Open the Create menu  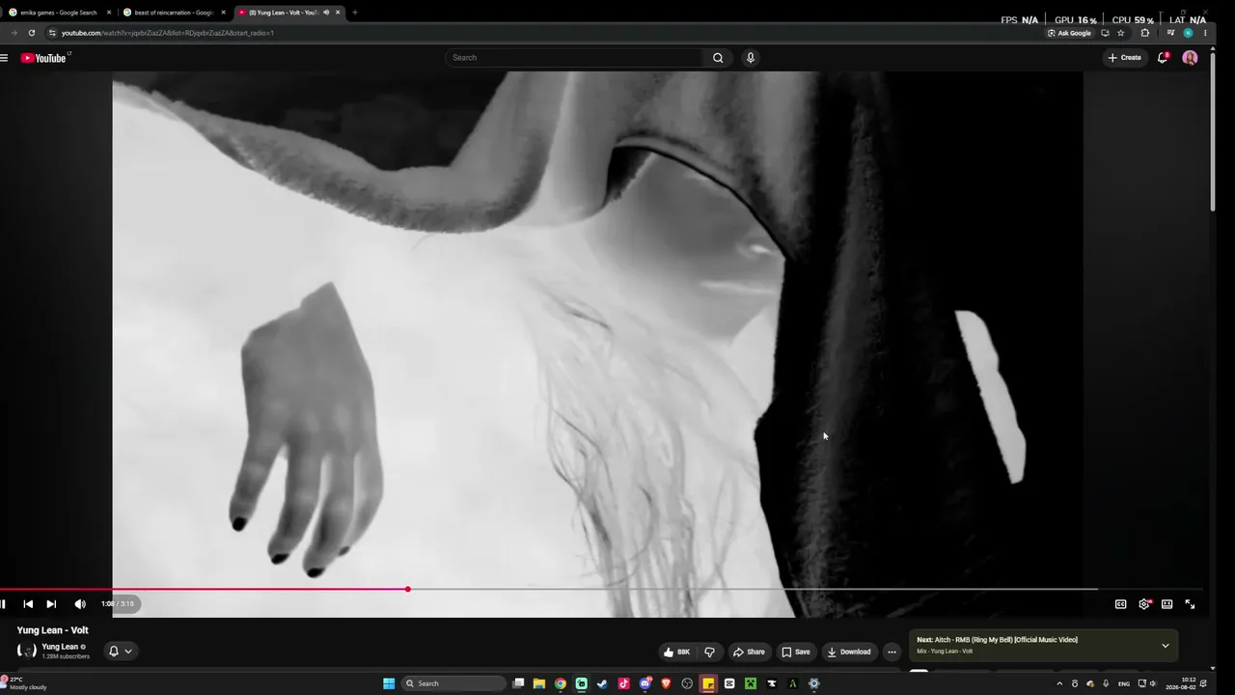coord(1124,58)
